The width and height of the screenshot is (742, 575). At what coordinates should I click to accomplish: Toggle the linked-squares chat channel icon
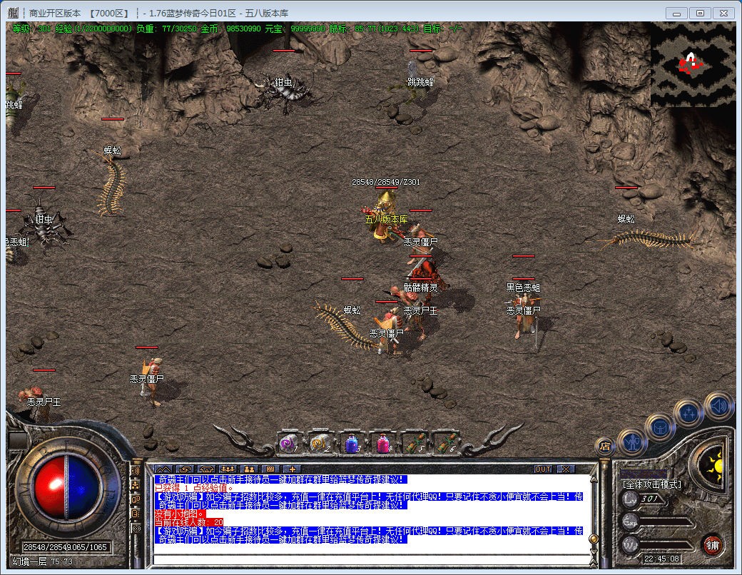pos(136,499)
